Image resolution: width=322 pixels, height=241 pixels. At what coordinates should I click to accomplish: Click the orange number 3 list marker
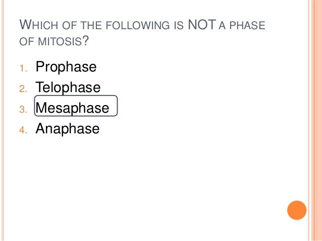pyautogui.click(x=23, y=109)
